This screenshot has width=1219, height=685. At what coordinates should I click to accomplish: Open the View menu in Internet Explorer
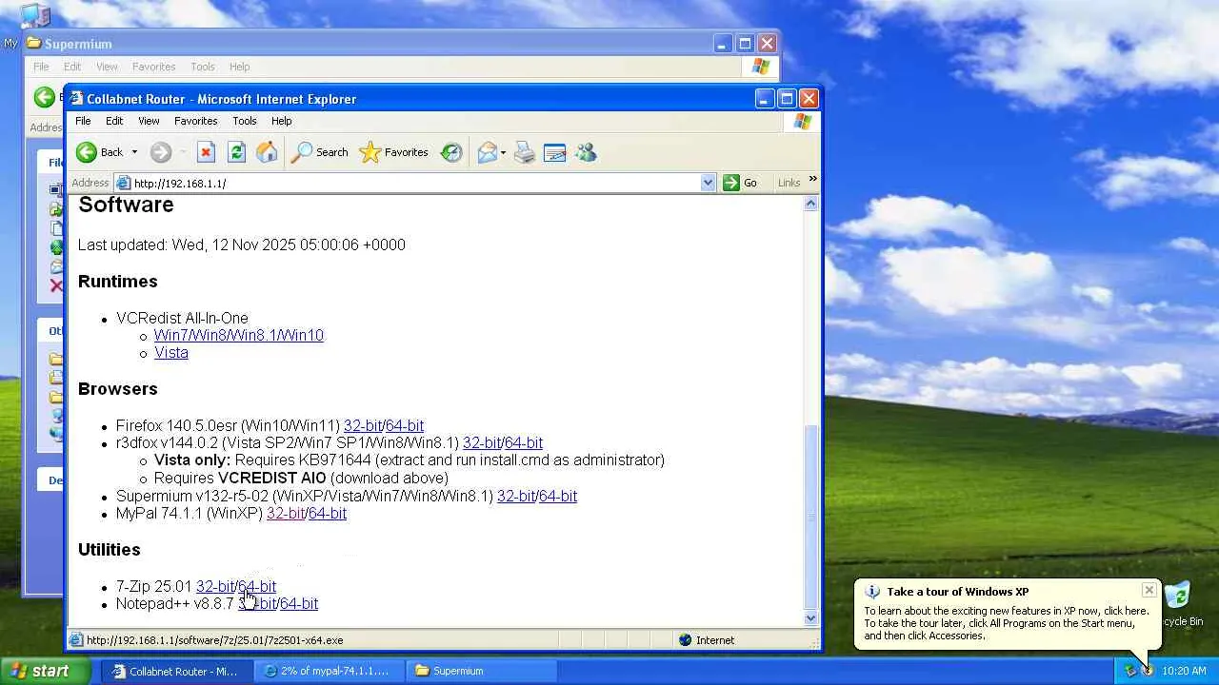point(149,121)
